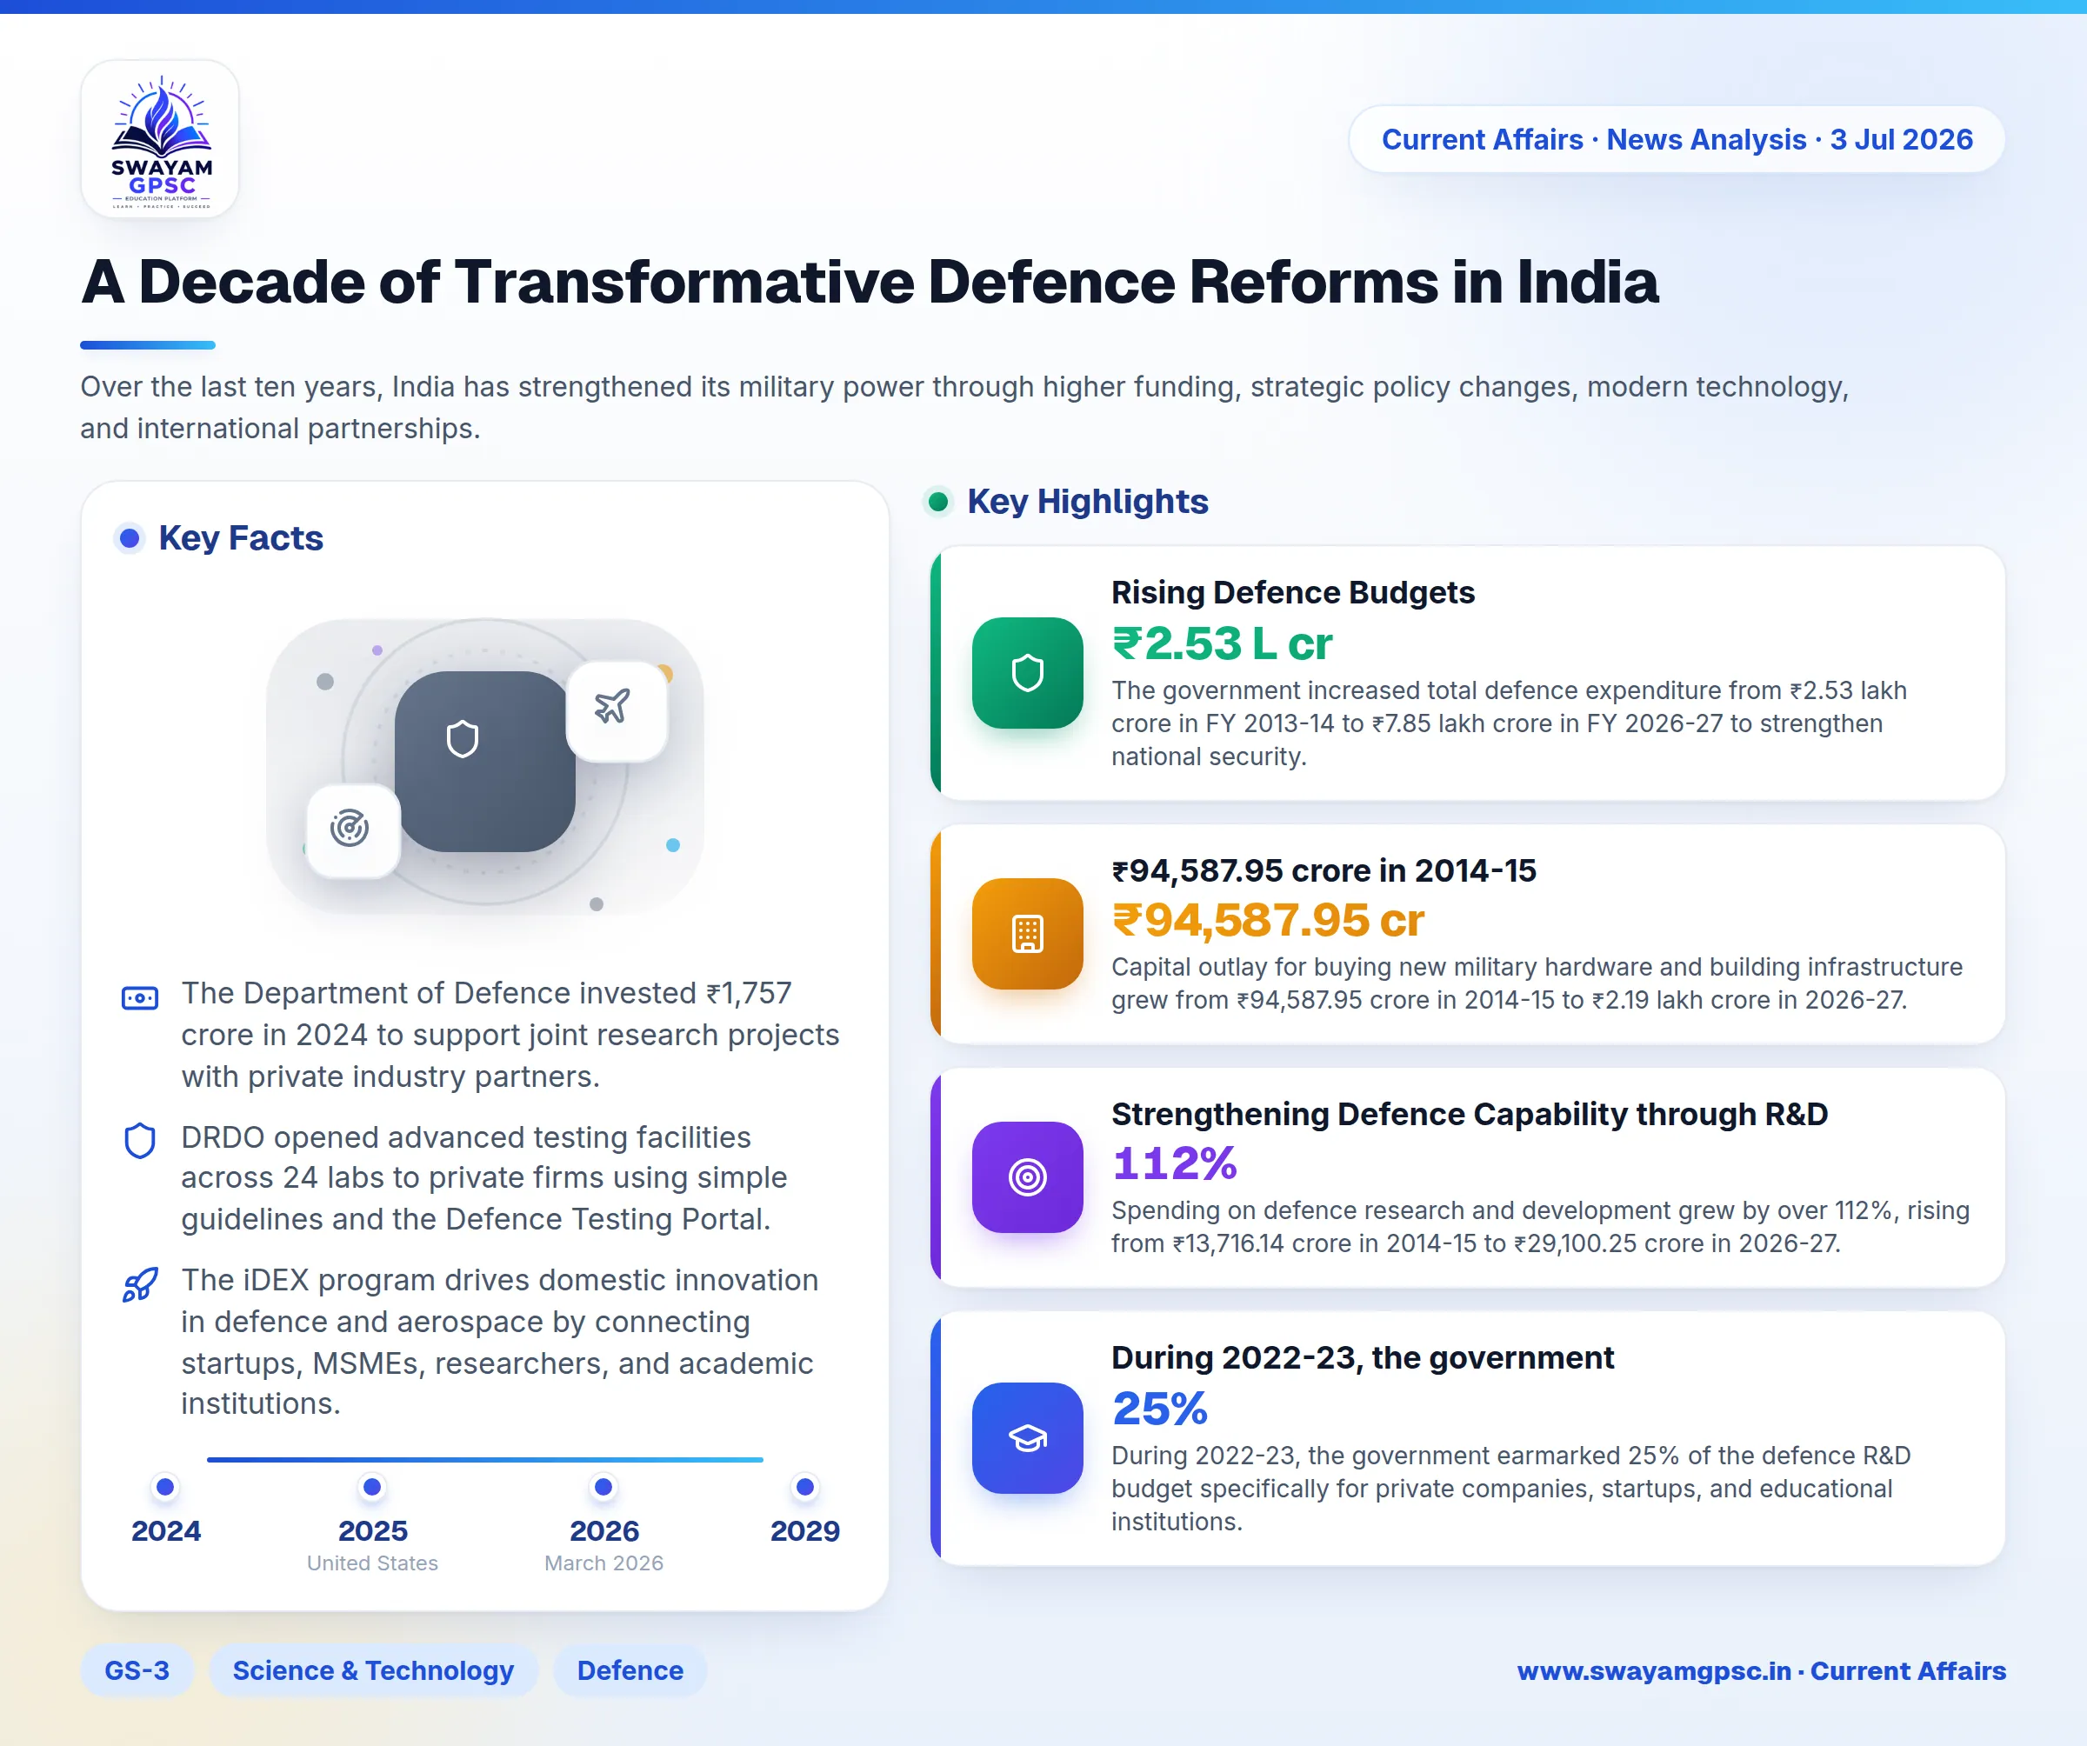
Task: Click the Science & Technology tag
Action: (373, 1670)
